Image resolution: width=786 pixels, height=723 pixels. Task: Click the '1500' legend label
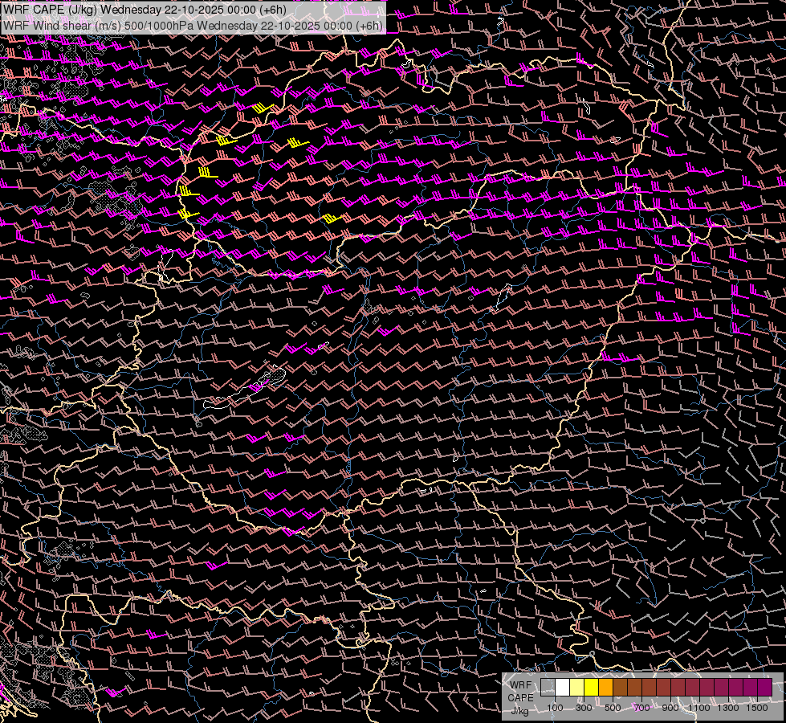pyautogui.click(x=757, y=708)
